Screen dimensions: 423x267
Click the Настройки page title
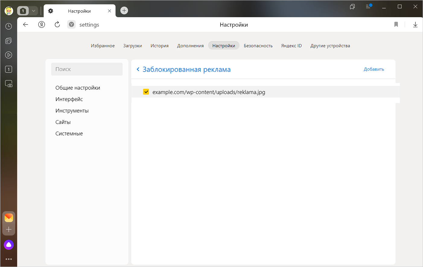point(234,25)
